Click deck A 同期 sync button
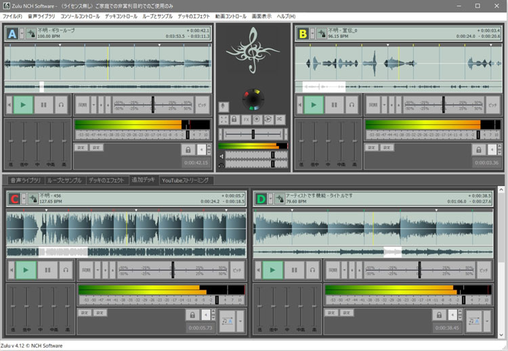 click(x=83, y=105)
